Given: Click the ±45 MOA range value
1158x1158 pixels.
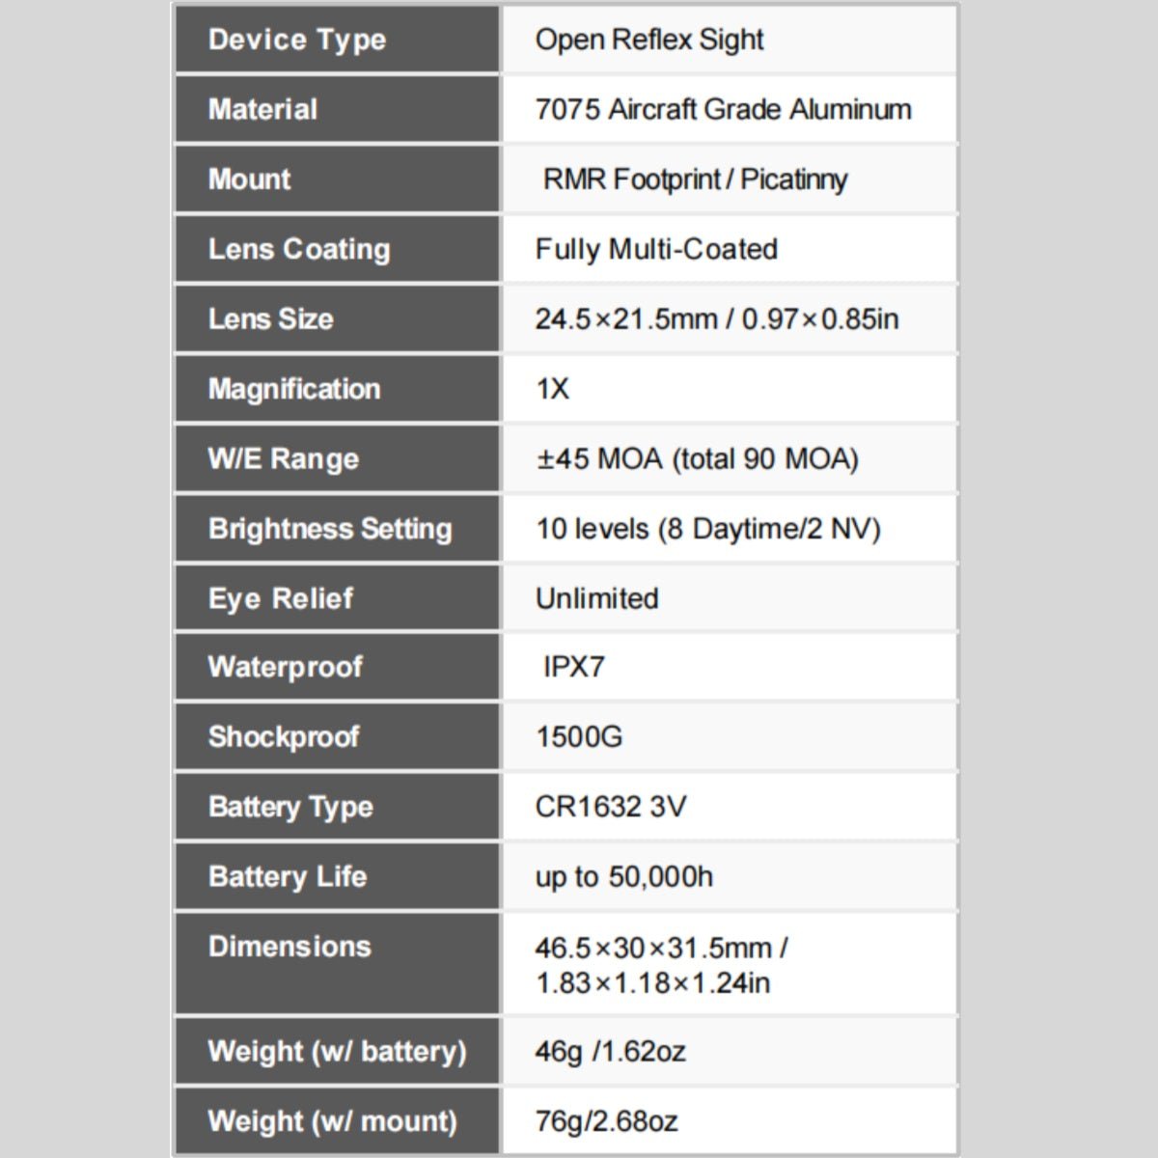Looking at the screenshot, I should 697,458.
